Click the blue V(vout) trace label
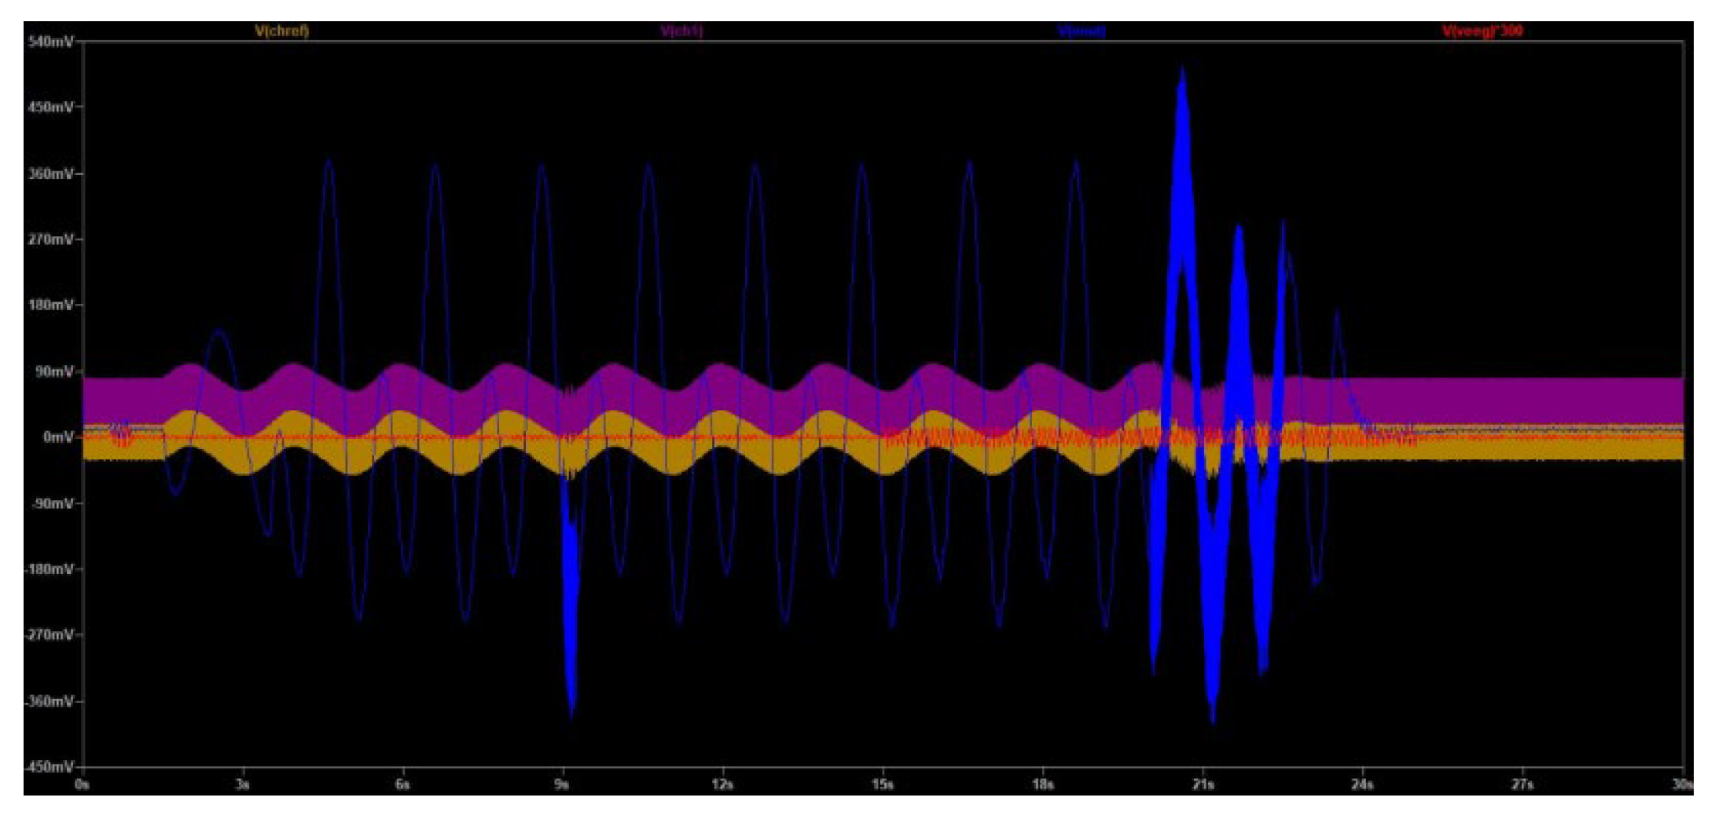The image size is (1715, 823). pos(1082,31)
